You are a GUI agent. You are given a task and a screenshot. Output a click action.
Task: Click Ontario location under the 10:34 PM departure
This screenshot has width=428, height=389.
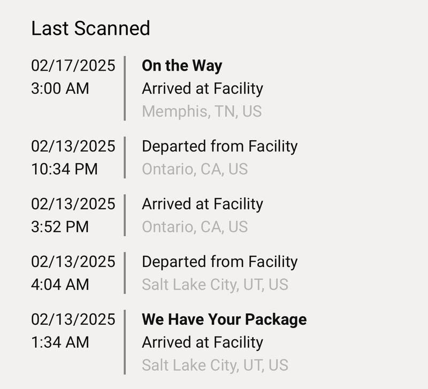pos(195,169)
